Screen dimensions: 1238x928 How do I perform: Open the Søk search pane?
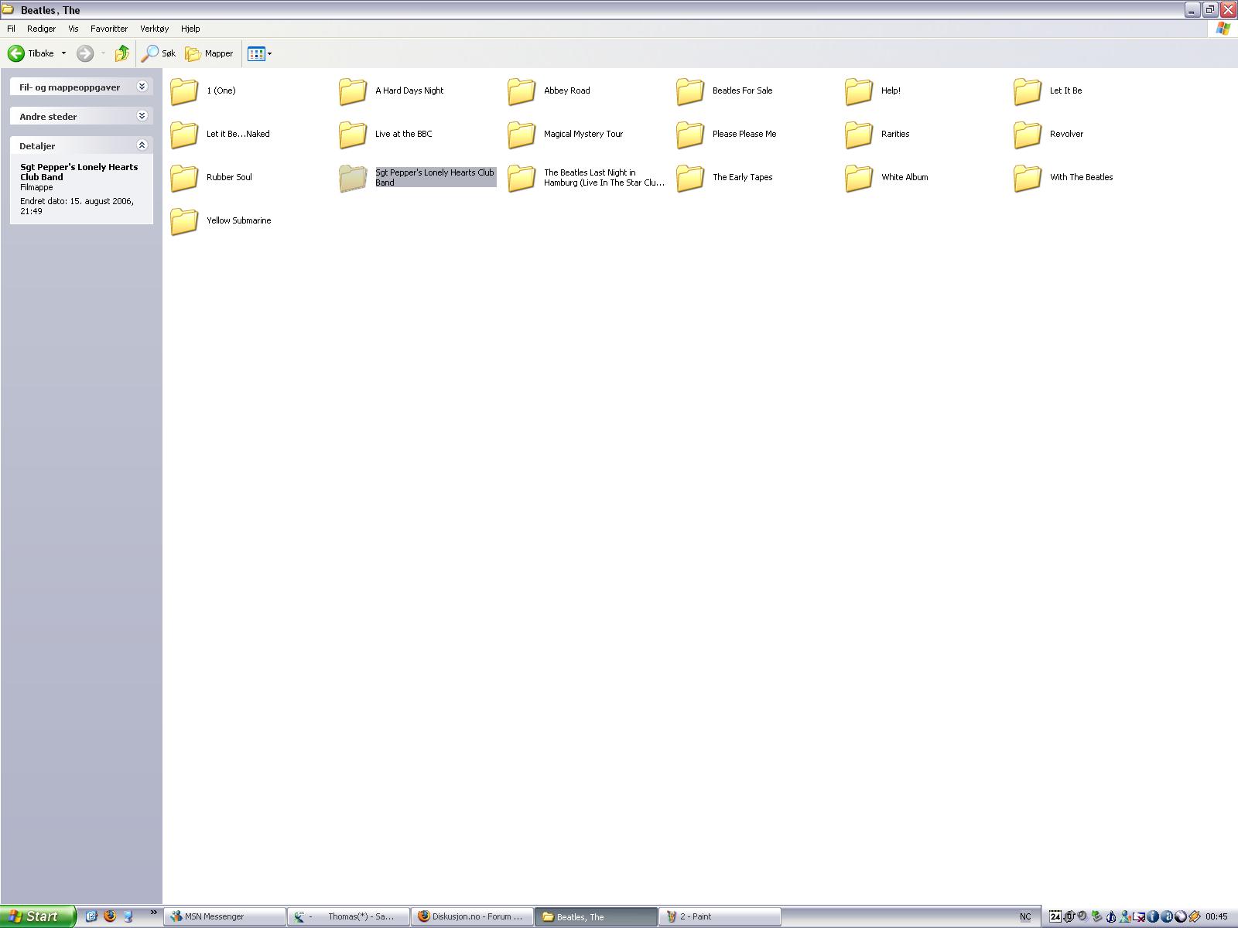click(x=159, y=53)
